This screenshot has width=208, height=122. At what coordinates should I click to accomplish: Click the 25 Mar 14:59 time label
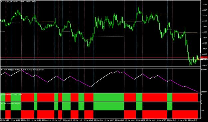pyautogui.click(x=78, y=120)
